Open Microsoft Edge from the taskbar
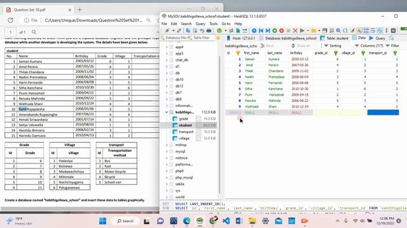The width and height of the screenshot is (407, 228). point(186,221)
